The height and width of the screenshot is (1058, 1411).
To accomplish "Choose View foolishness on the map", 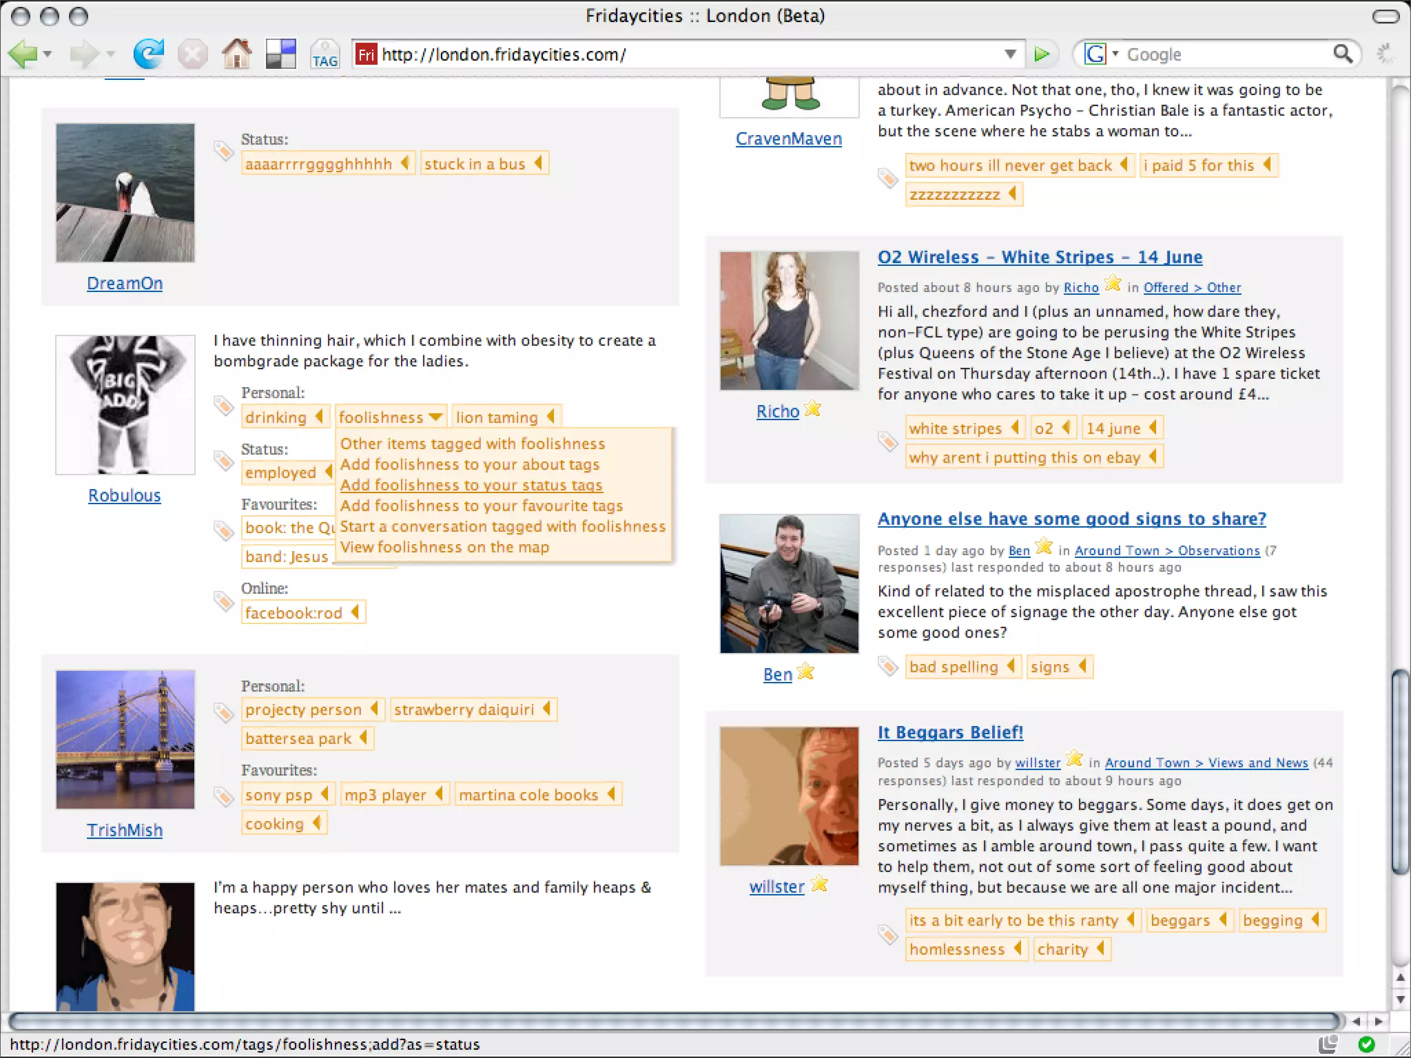I will 444,547.
